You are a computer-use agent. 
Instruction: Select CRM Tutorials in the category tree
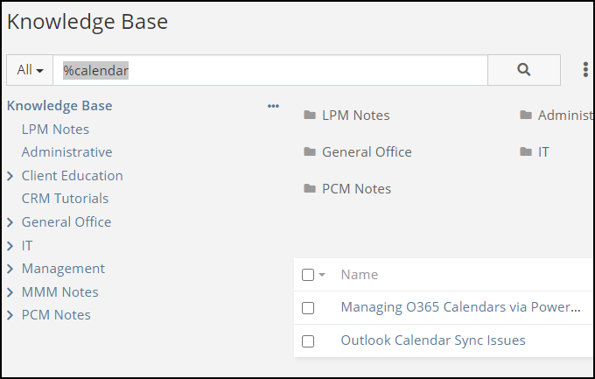pyautogui.click(x=65, y=199)
